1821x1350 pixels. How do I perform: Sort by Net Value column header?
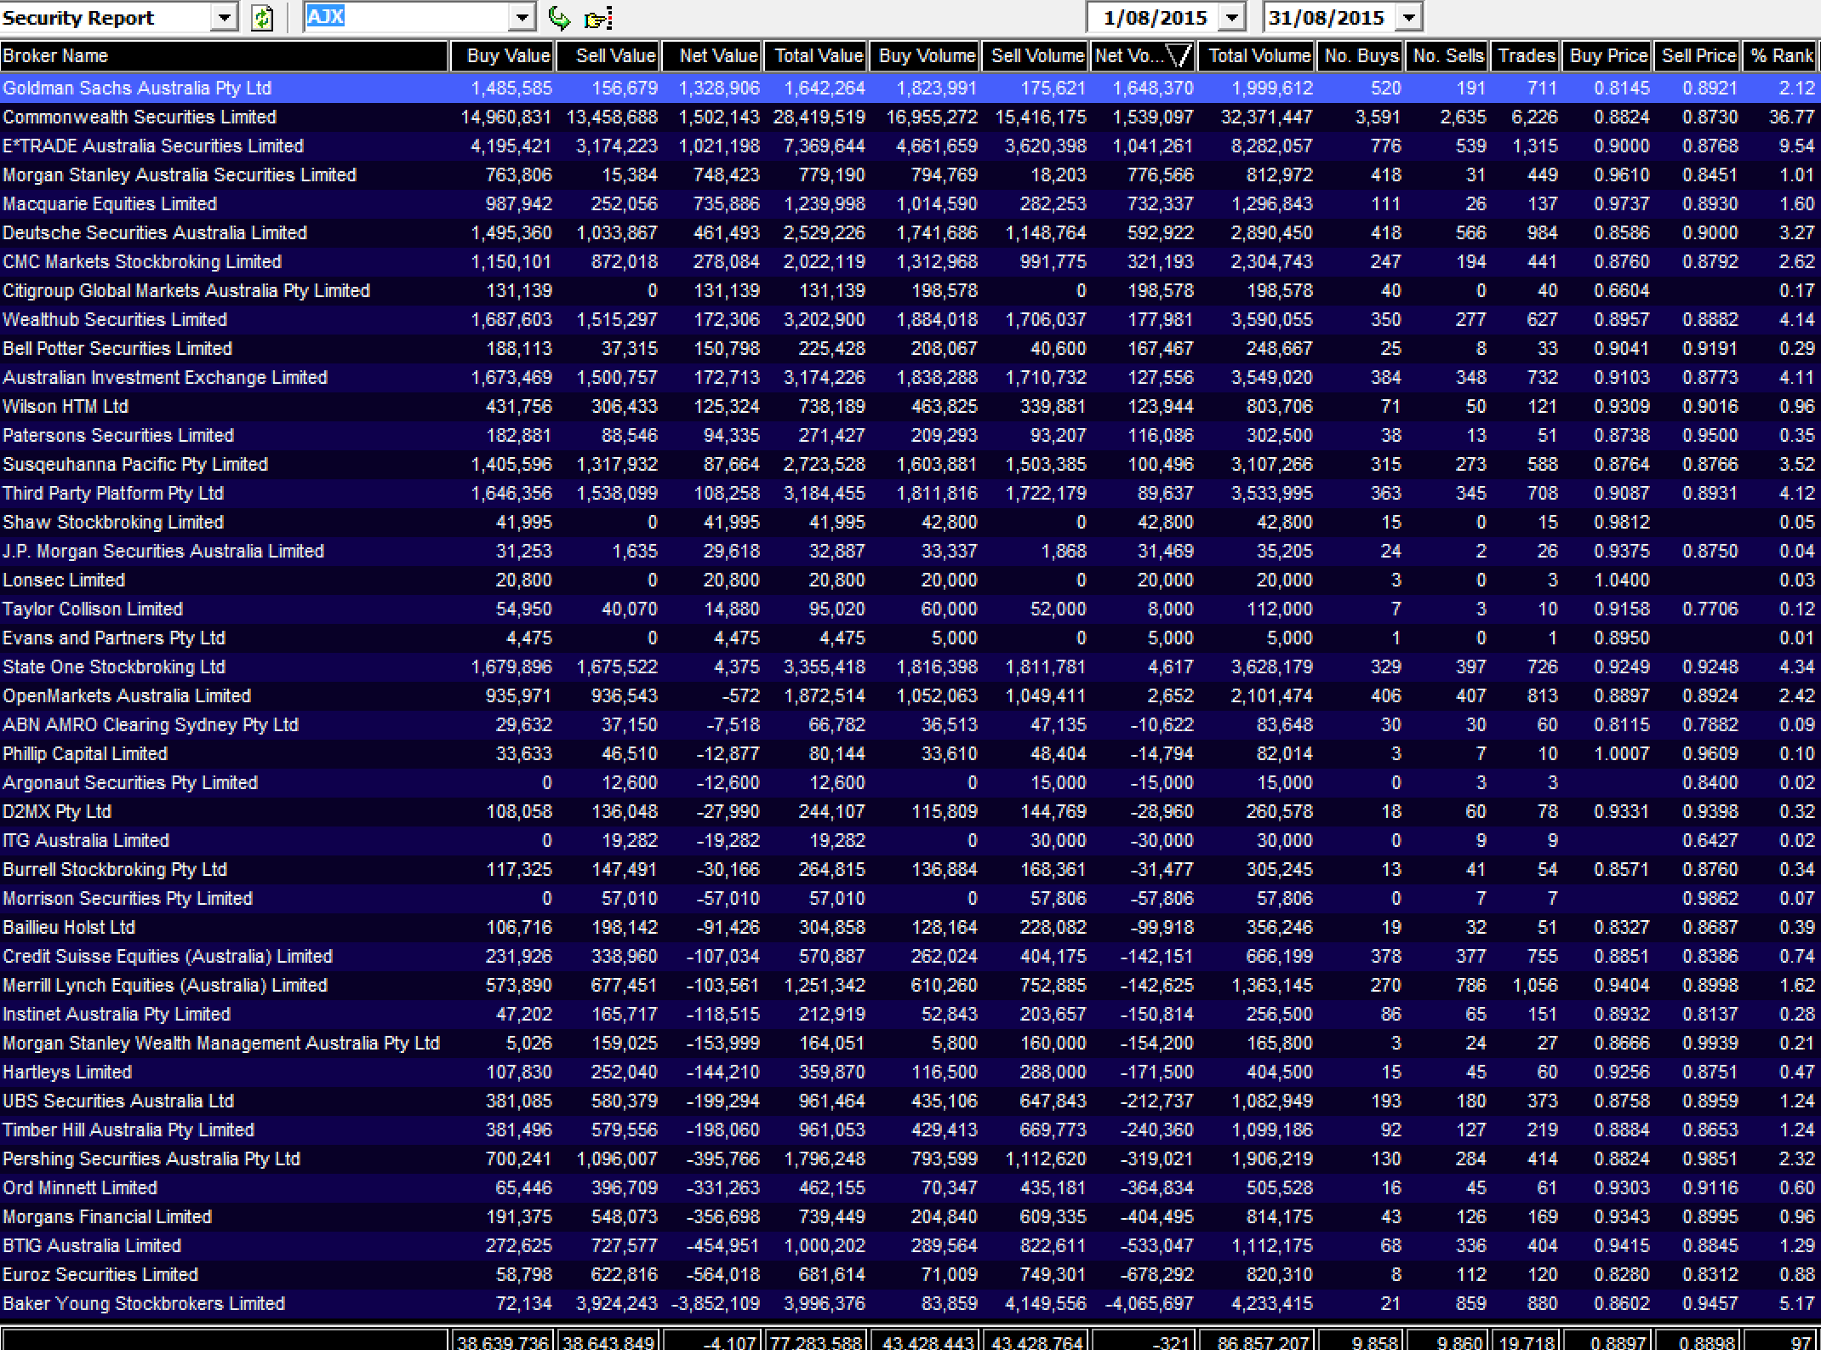point(711,56)
